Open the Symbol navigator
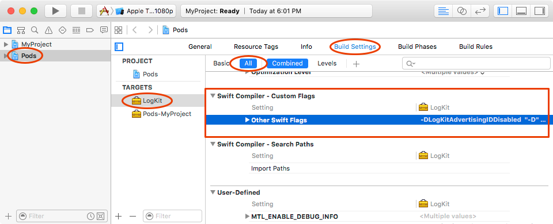The image size is (553, 224). tap(21, 30)
